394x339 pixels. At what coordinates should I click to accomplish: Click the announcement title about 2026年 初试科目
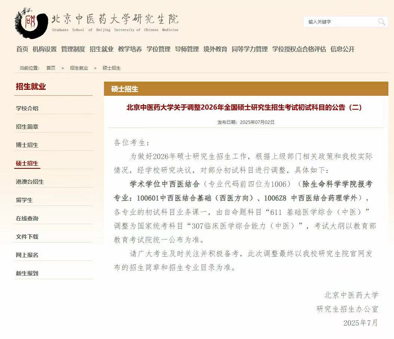tap(244, 107)
